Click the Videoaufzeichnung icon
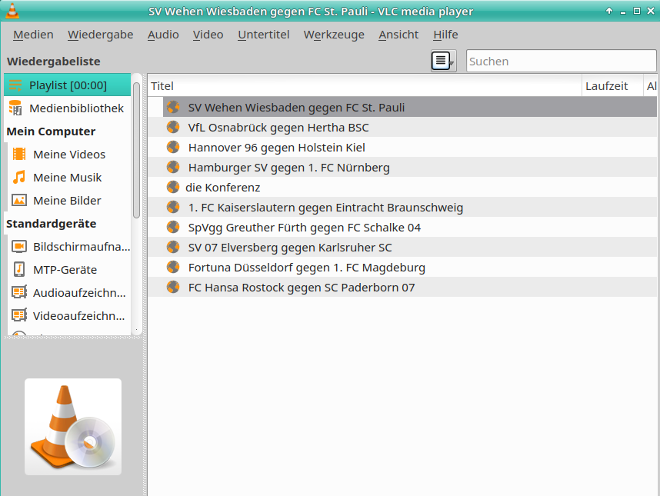 19,315
